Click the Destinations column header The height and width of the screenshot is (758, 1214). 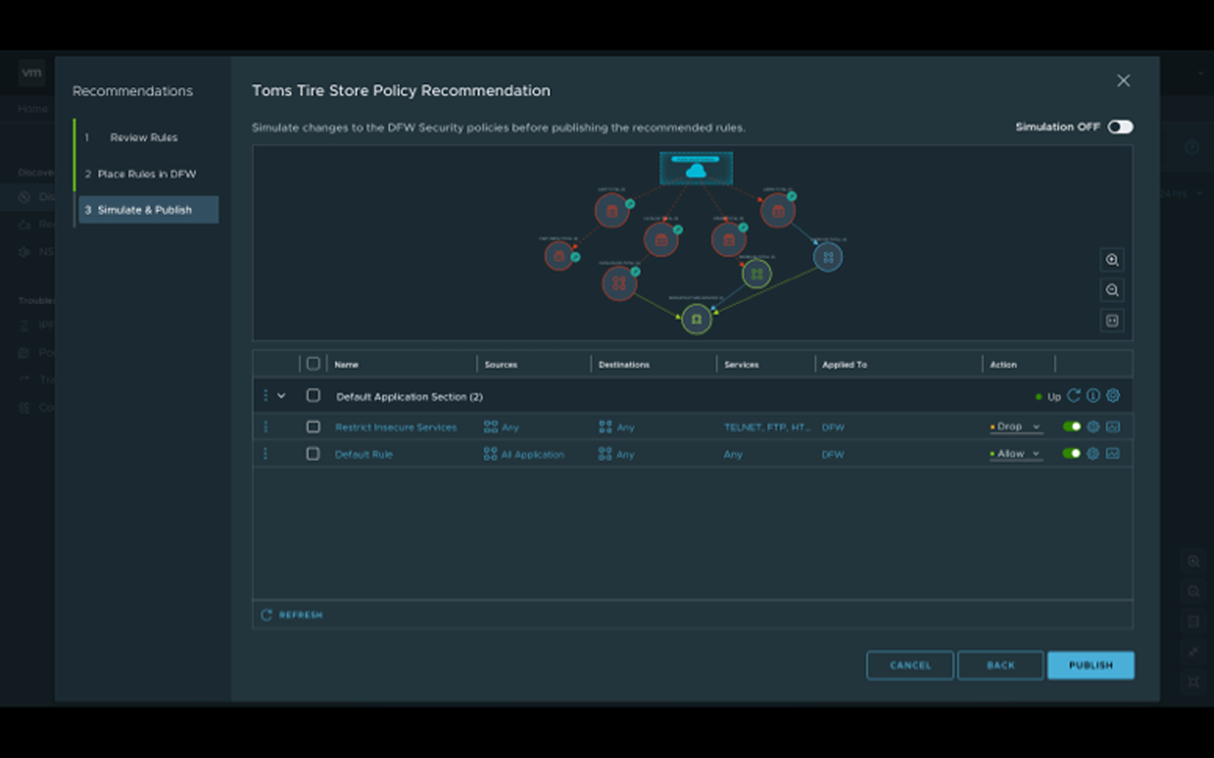[624, 365]
